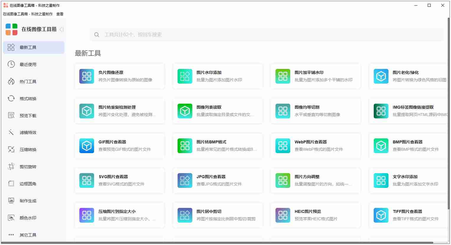The height and width of the screenshot is (245, 451).
Task: Open 预览下载 from the sidebar icon
Action: pyautogui.click(x=11, y=115)
